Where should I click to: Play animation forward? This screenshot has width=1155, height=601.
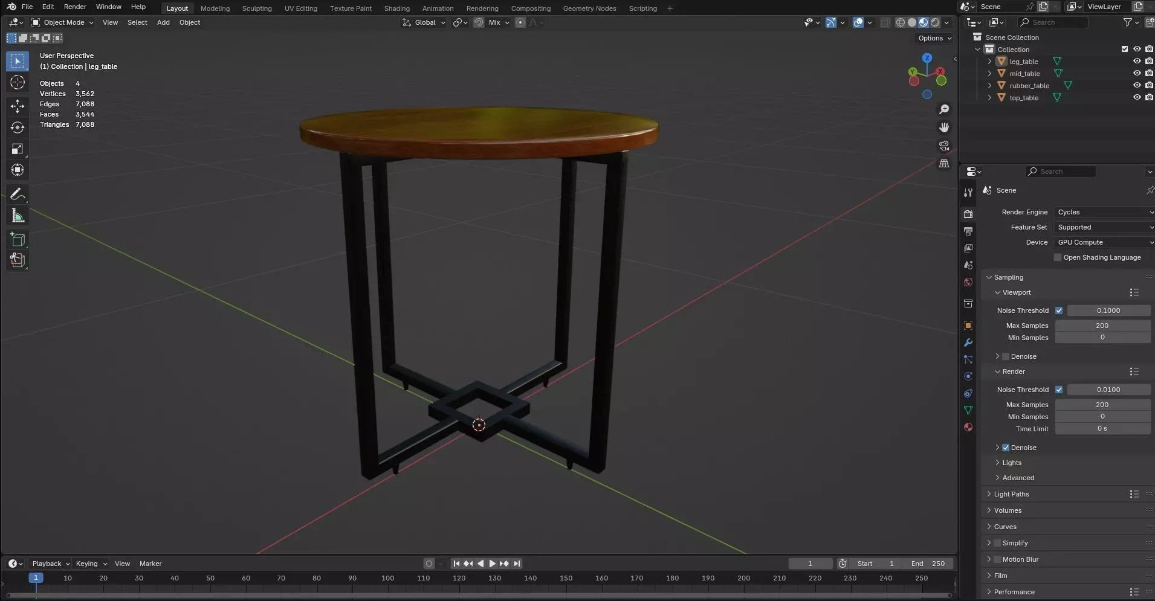pyautogui.click(x=492, y=564)
